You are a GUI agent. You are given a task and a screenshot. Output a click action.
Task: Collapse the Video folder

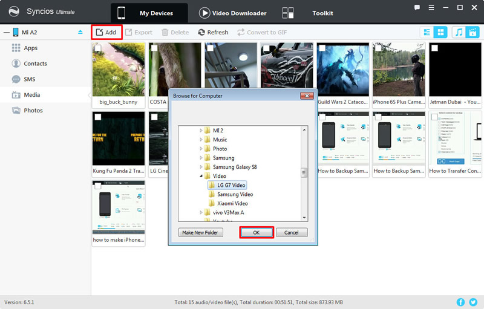pos(201,176)
